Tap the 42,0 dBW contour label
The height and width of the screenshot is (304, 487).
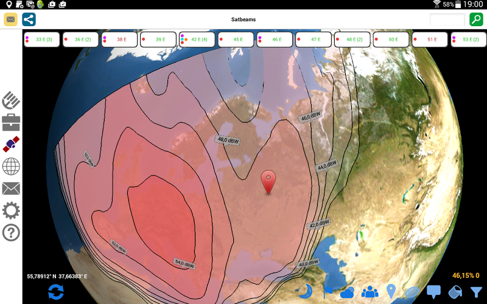tap(318, 224)
